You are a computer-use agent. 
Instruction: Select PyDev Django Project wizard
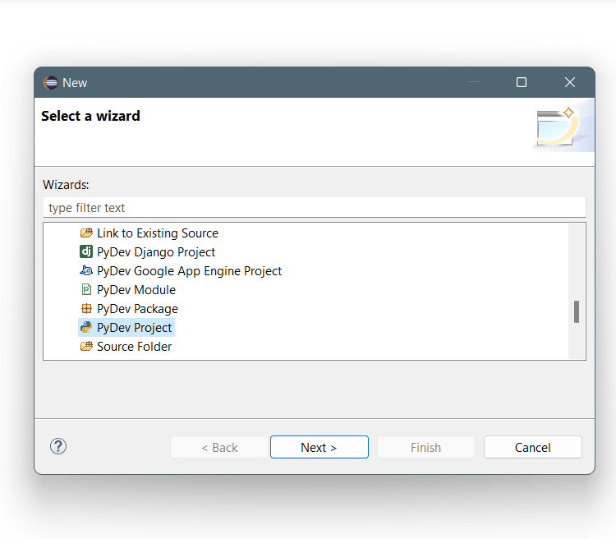156,252
